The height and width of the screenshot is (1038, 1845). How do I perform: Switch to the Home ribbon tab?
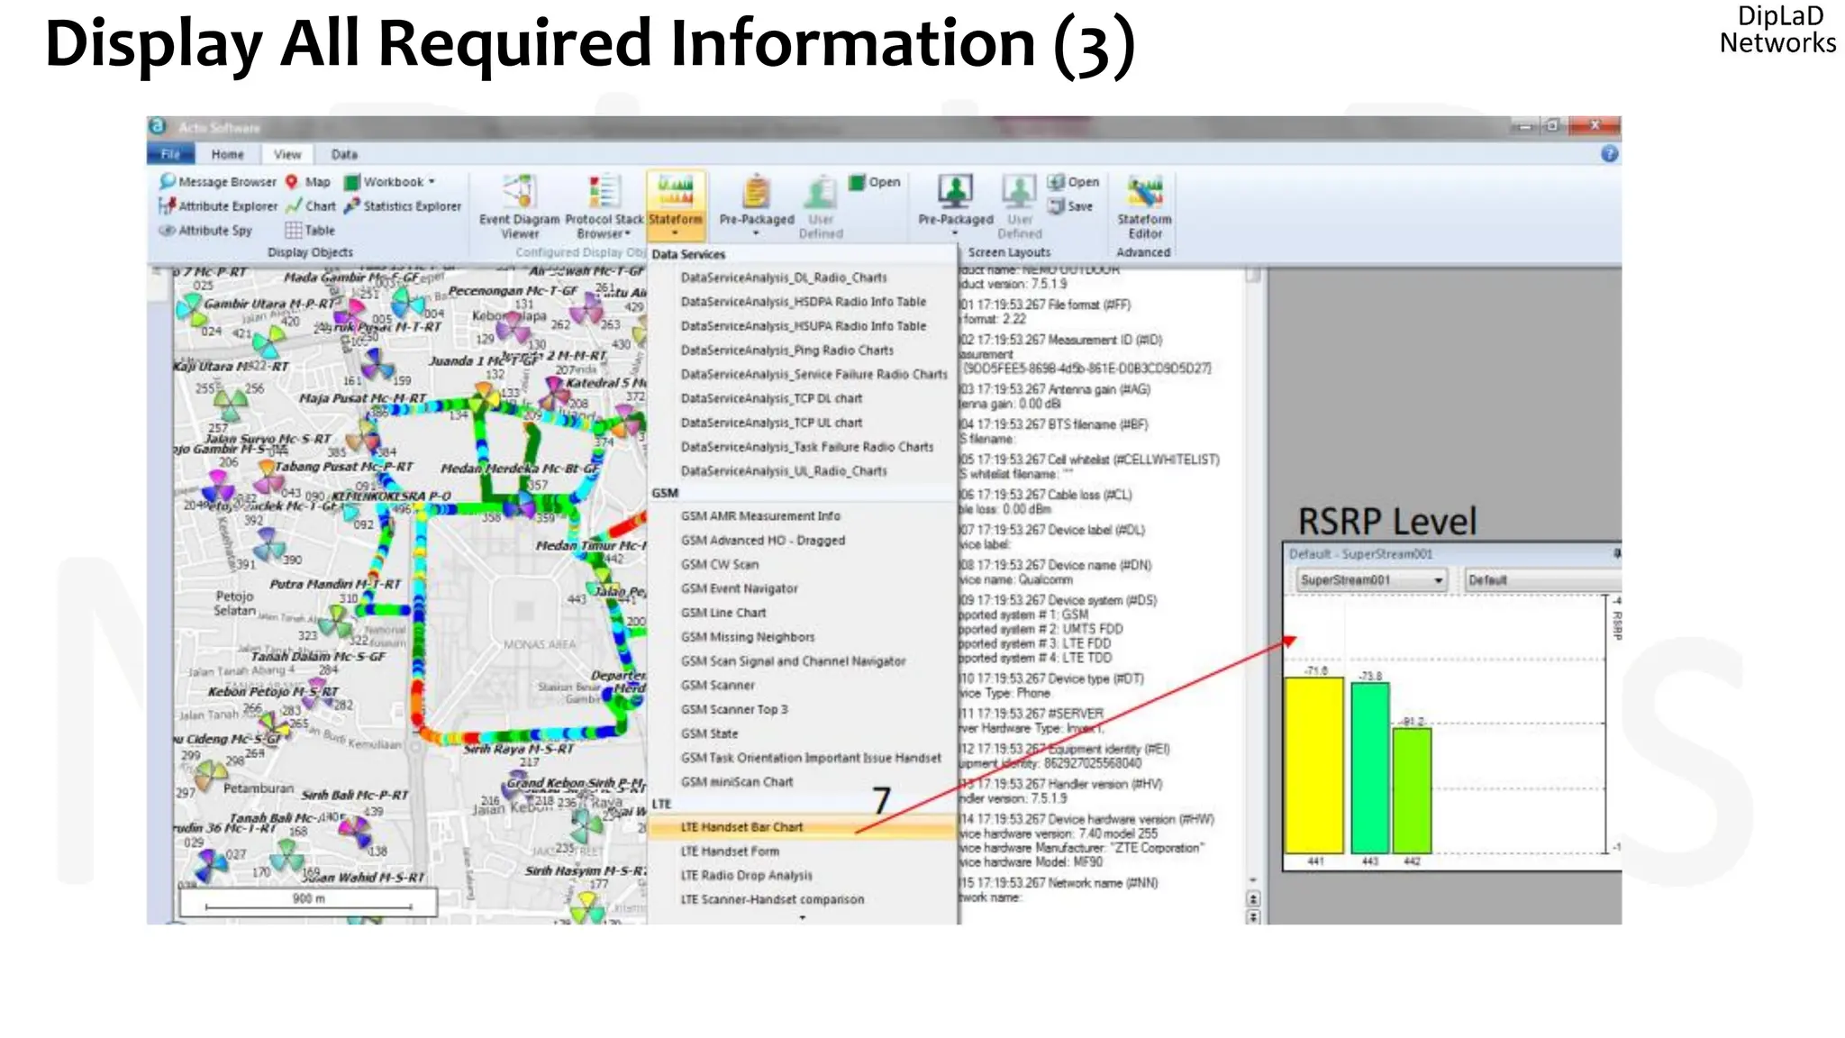pos(227,154)
